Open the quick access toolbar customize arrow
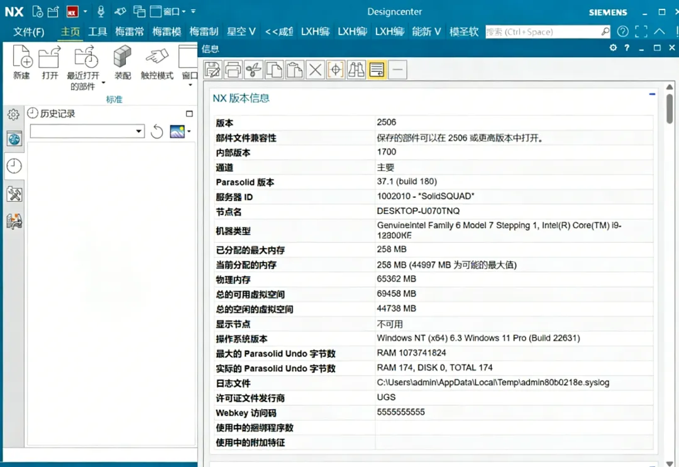The image size is (679, 467). [193, 12]
